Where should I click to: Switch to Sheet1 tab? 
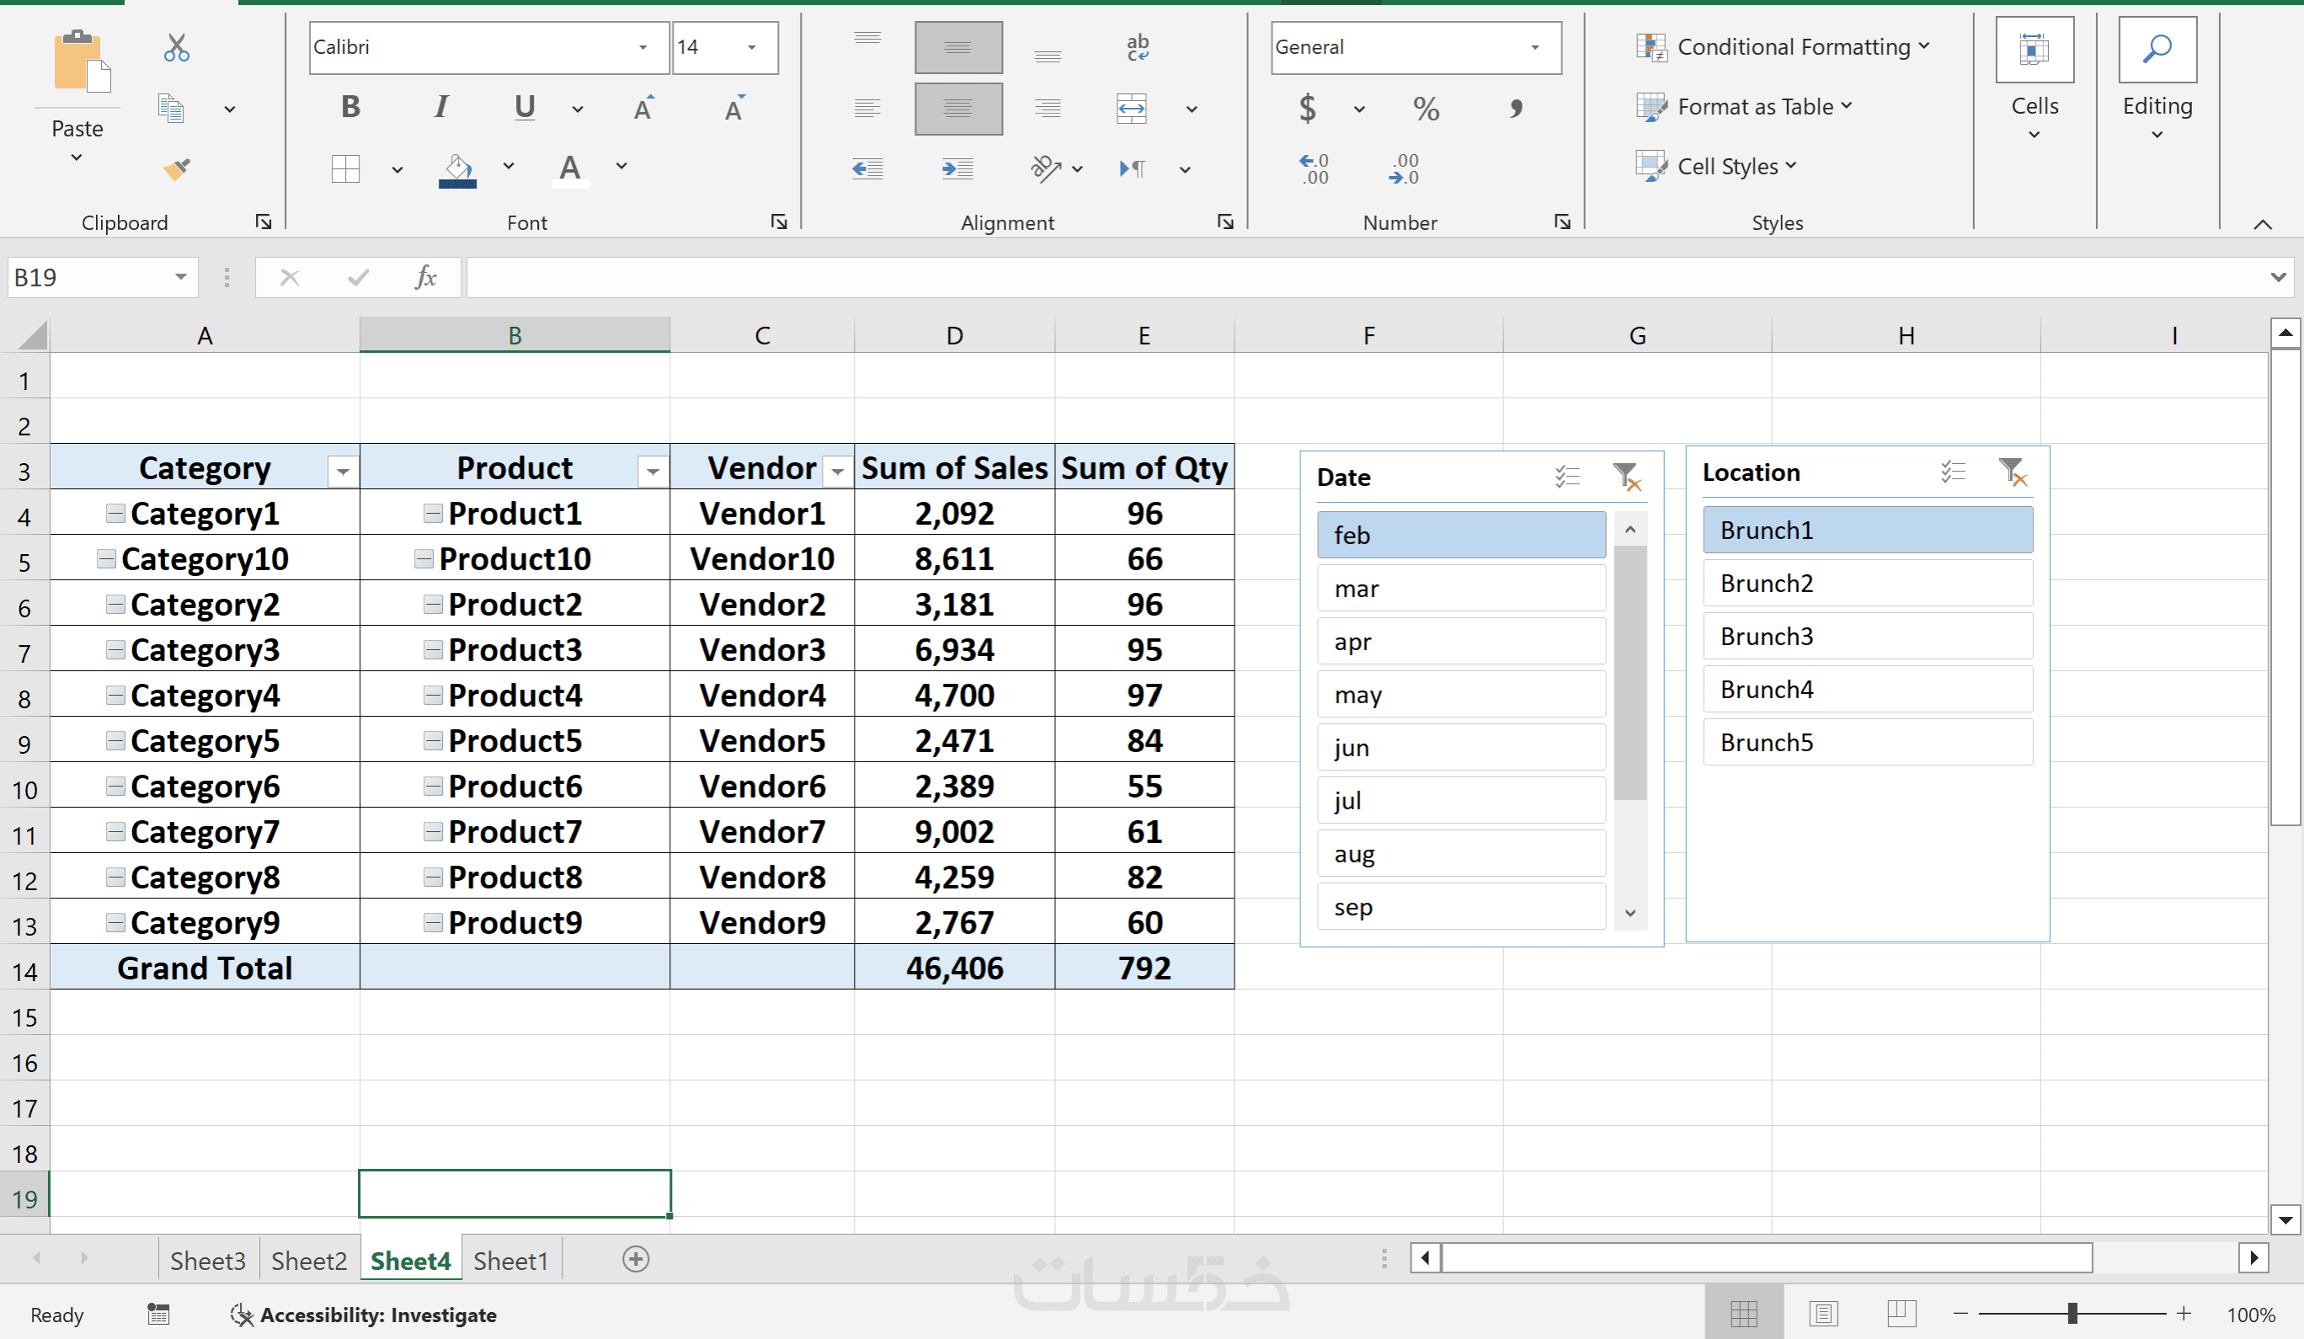point(510,1262)
